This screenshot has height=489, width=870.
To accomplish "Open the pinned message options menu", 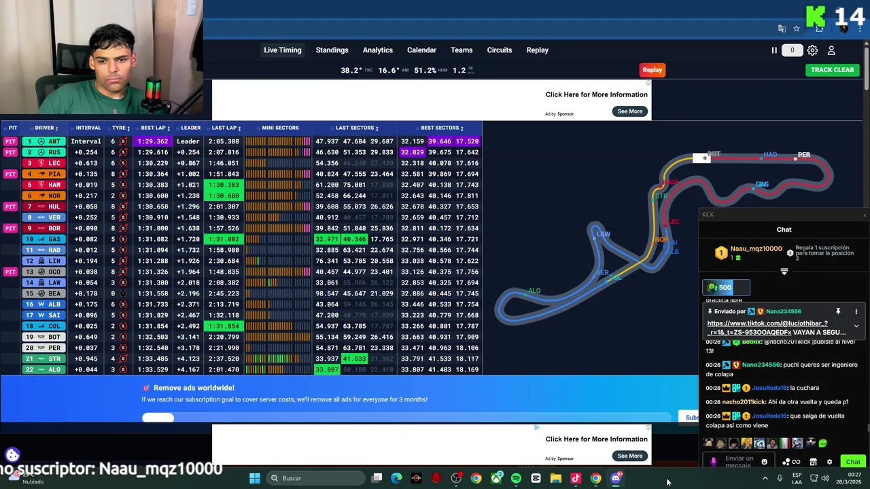I will (x=856, y=312).
